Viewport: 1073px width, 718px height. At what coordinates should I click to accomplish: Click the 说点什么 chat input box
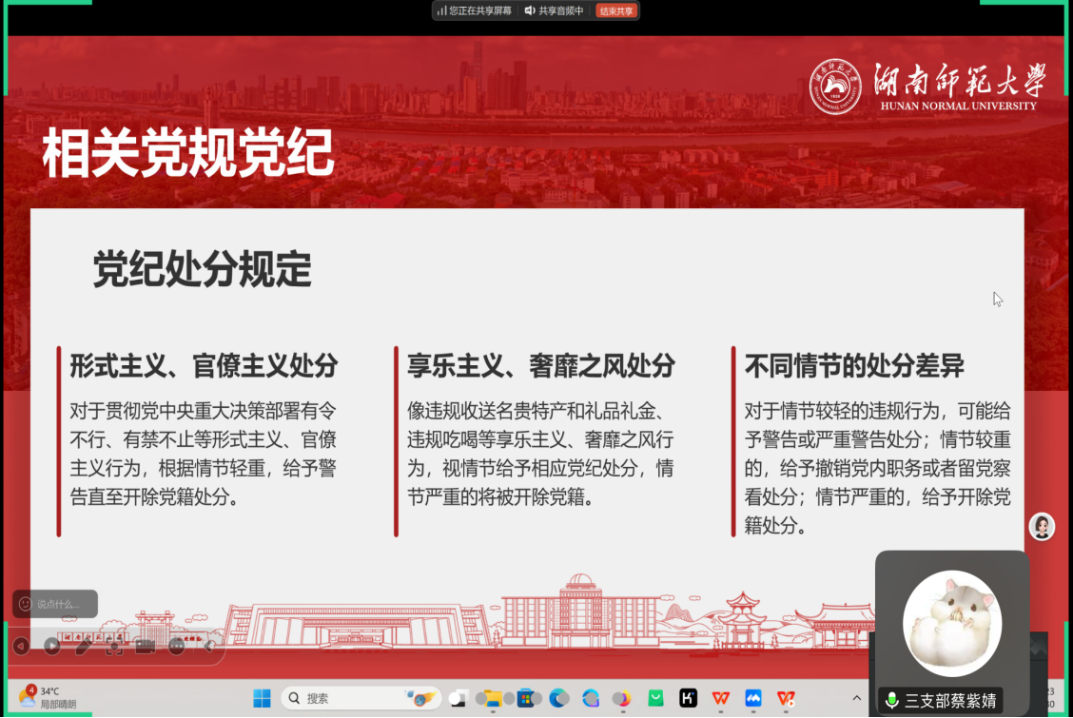point(55,604)
